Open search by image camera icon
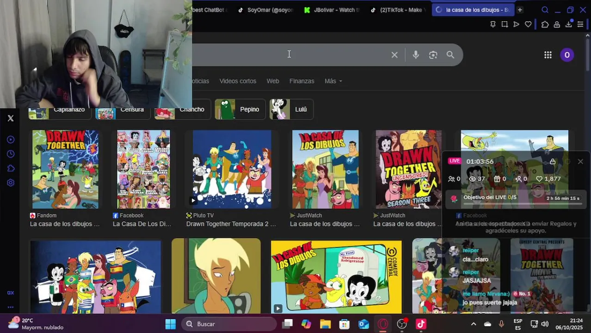591x333 pixels. point(433,55)
